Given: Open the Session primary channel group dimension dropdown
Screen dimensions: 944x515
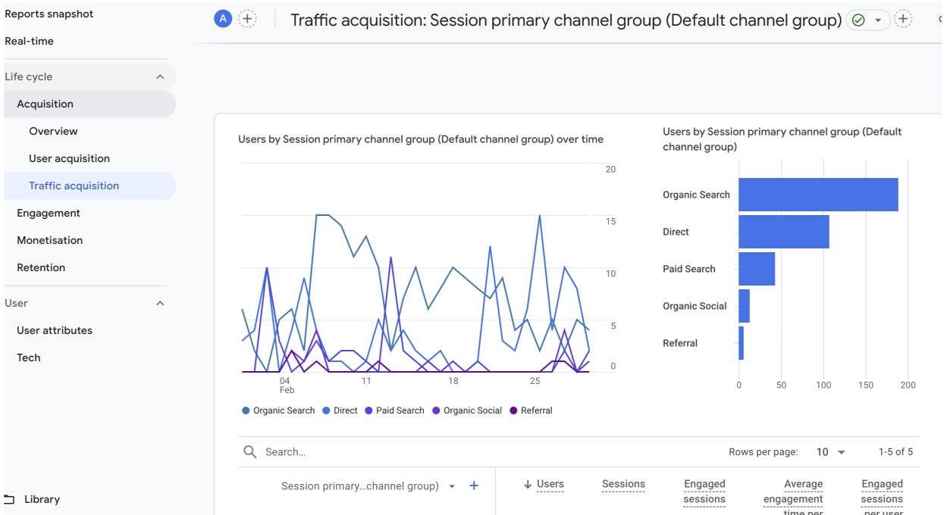Looking at the screenshot, I should pyautogui.click(x=453, y=485).
